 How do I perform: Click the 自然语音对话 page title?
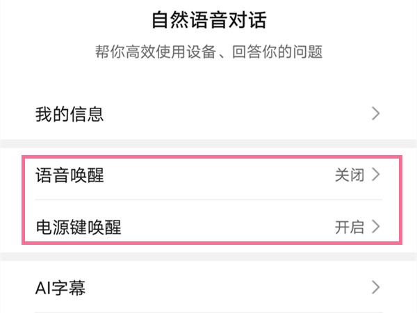coord(208,19)
